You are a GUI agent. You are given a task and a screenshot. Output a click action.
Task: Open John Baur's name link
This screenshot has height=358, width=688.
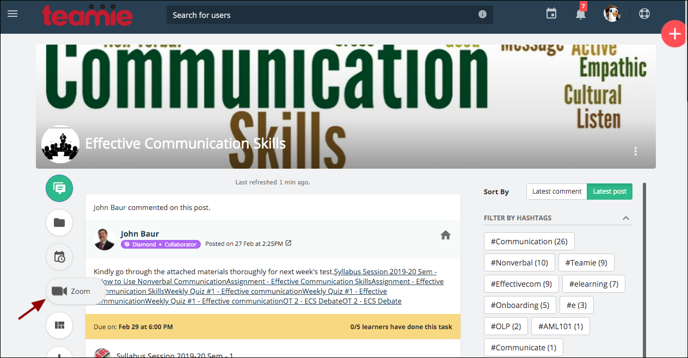tap(140, 234)
